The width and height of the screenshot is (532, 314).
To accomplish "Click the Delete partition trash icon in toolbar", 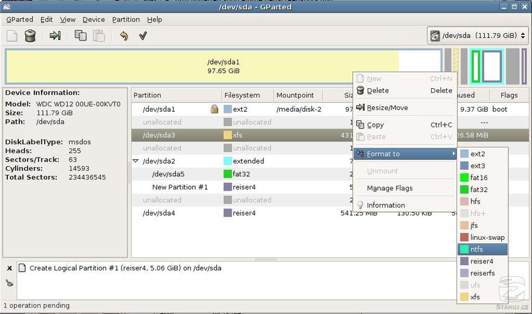I will pos(30,36).
